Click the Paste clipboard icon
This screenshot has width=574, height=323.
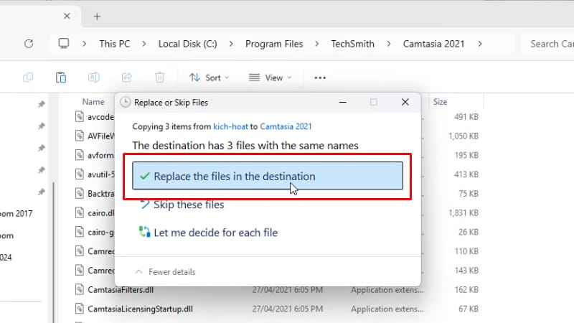coord(61,78)
